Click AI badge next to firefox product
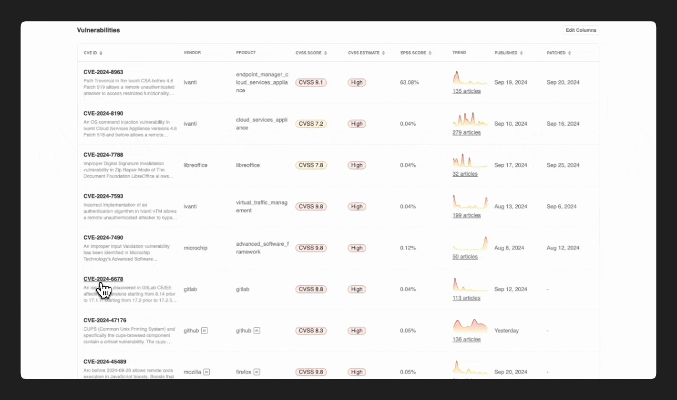The image size is (677, 400). (257, 372)
